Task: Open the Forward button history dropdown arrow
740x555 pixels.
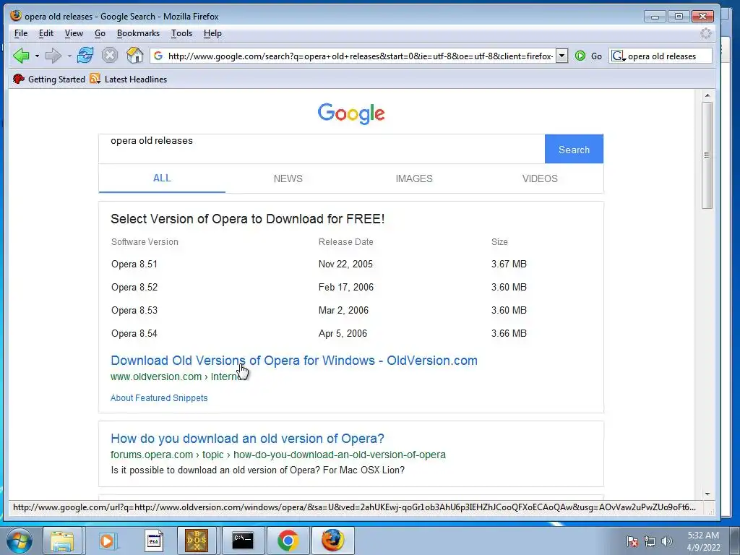Action: [x=69, y=56]
